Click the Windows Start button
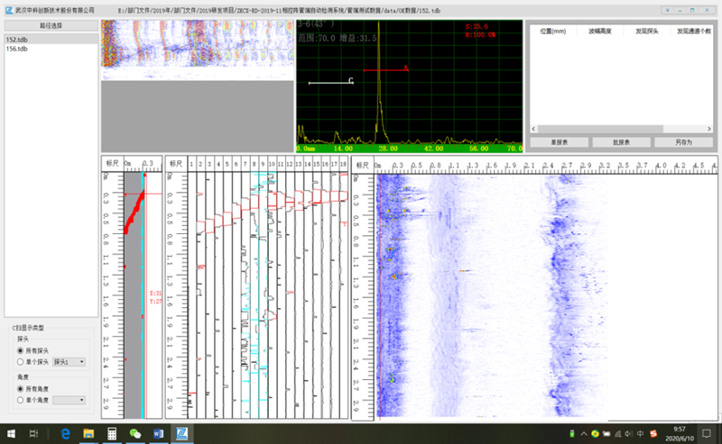722x444 pixels. pos(10,434)
